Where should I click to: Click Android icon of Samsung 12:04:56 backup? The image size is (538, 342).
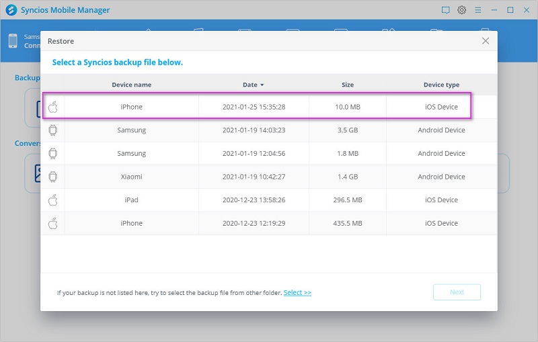point(53,153)
